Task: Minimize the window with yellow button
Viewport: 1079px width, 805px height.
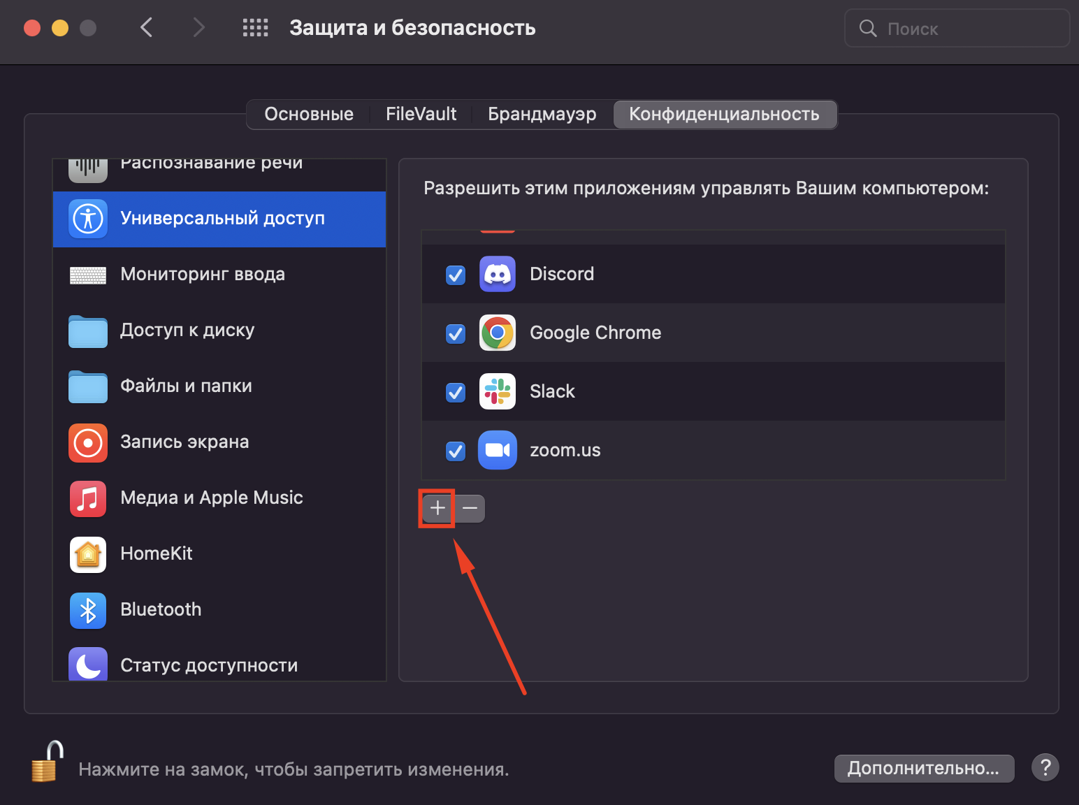Action: click(x=60, y=28)
